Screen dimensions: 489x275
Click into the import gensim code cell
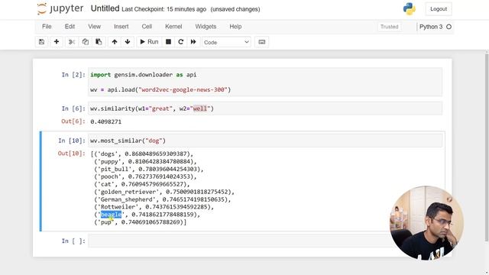tap(265, 82)
